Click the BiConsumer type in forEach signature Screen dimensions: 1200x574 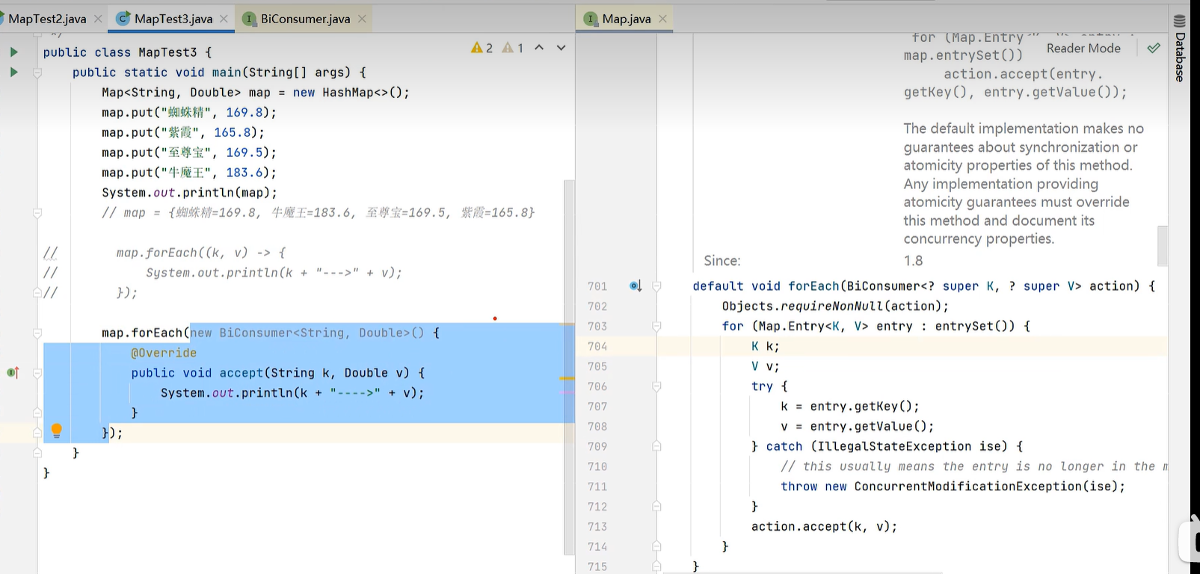883,286
